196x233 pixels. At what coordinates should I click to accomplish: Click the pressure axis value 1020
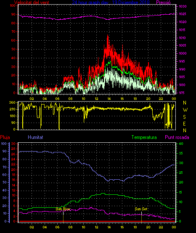(x=183, y=22)
